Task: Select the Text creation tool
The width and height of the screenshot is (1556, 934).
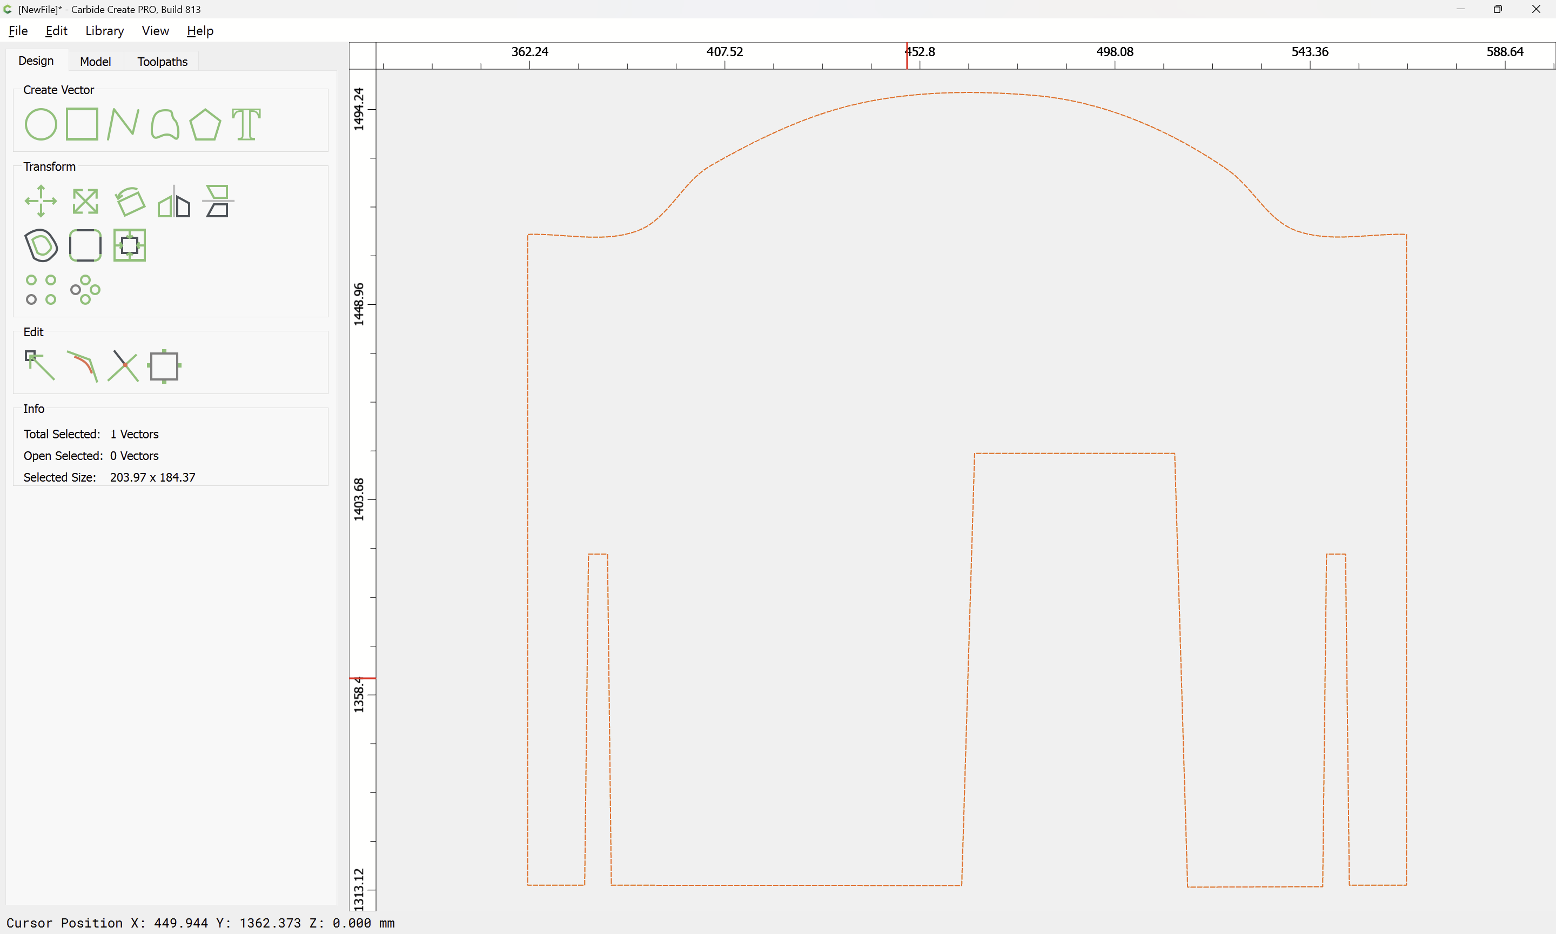Action: [x=246, y=124]
